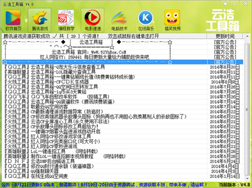Click scrollbar up arrow in list
This screenshot has height=188, width=252.
[247, 36]
